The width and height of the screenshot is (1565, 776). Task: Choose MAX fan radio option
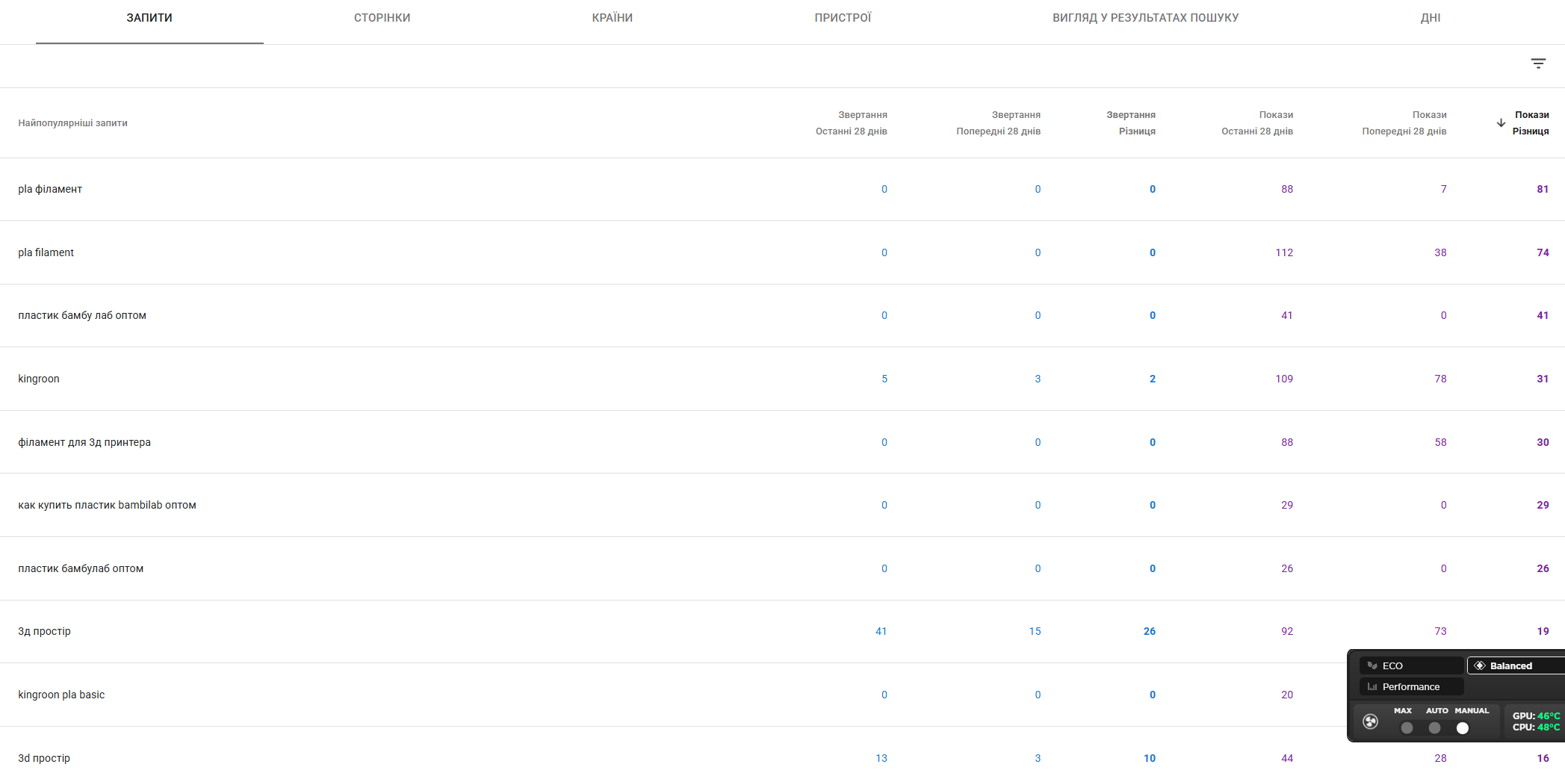pyautogui.click(x=1407, y=728)
